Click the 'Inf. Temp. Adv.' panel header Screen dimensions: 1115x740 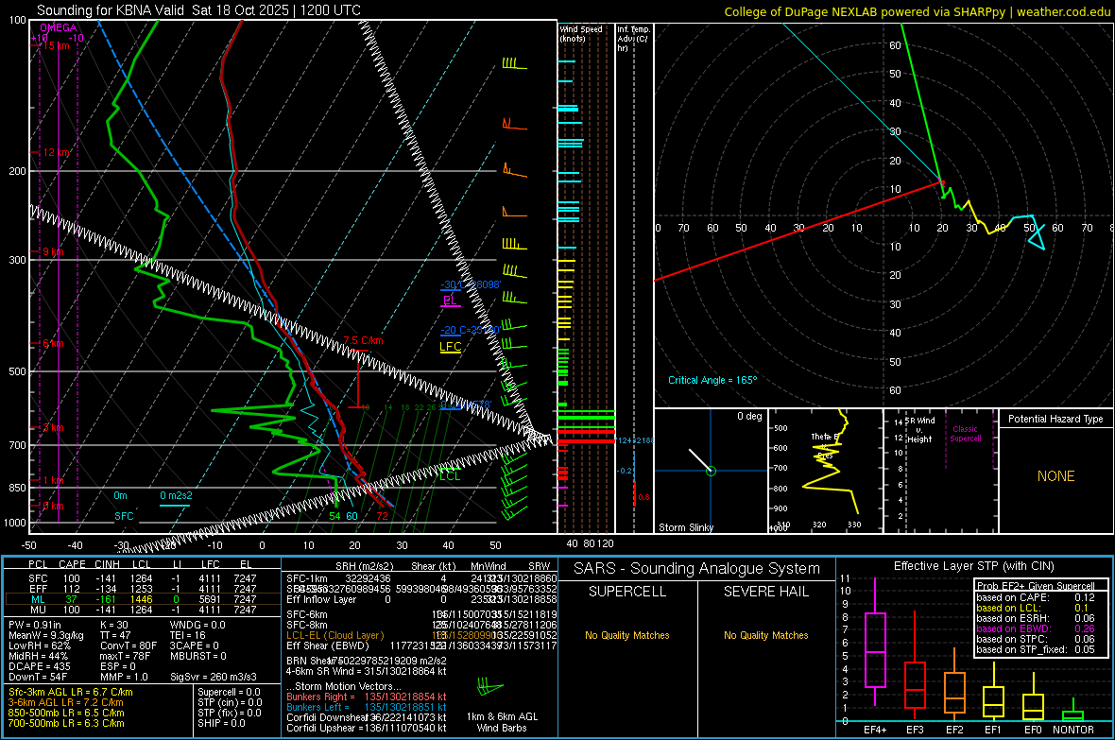[633, 39]
